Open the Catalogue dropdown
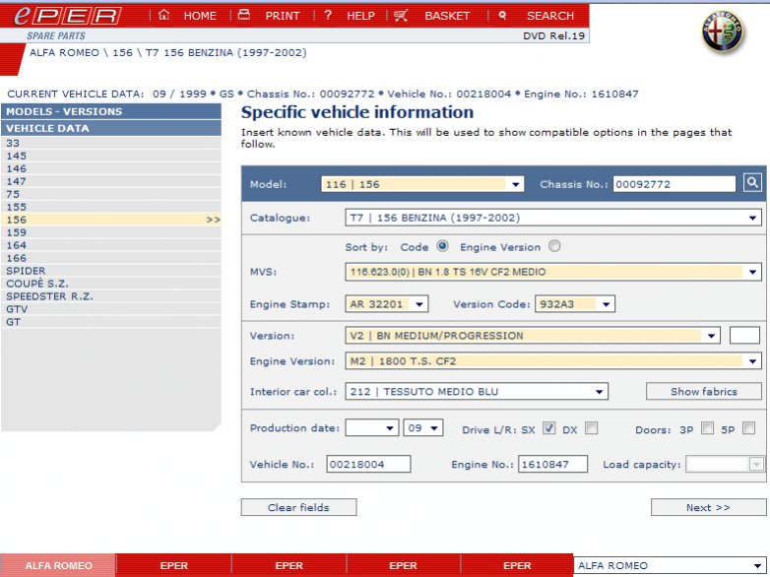The height and width of the screenshot is (577, 770). point(553,219)
